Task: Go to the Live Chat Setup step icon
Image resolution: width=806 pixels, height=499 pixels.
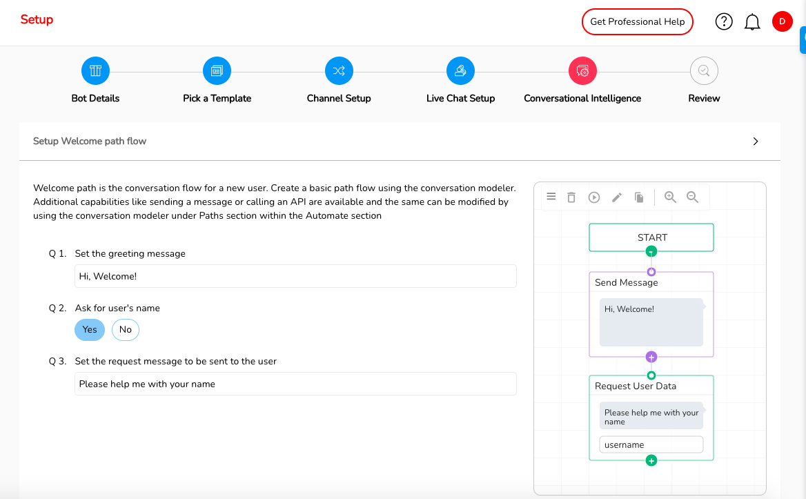Action: coord(460,71)
